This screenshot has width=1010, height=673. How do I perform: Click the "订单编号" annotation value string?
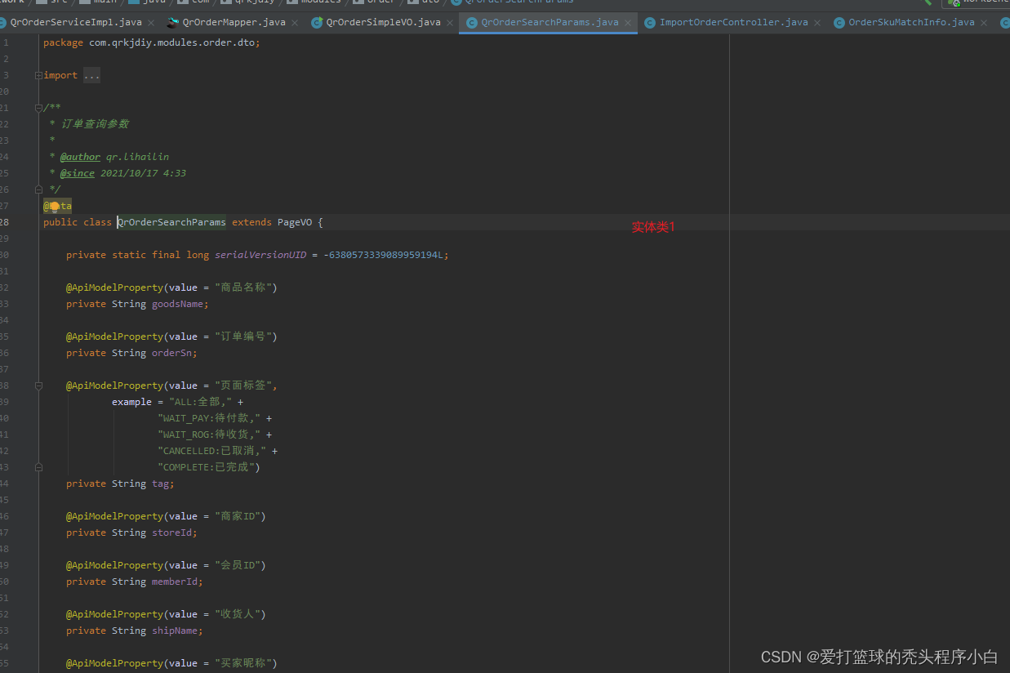(243, 336)
